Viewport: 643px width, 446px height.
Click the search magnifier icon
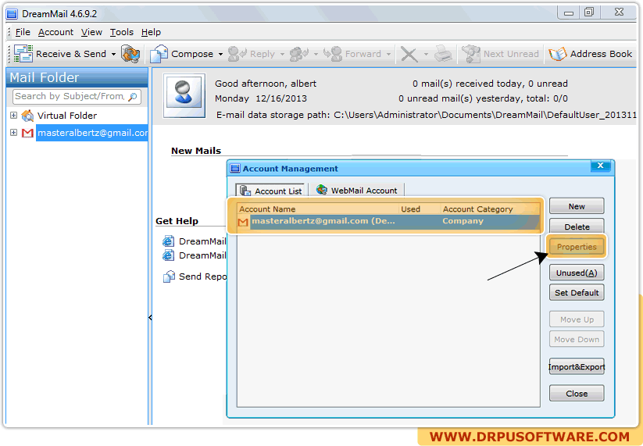tap(133, 97)
